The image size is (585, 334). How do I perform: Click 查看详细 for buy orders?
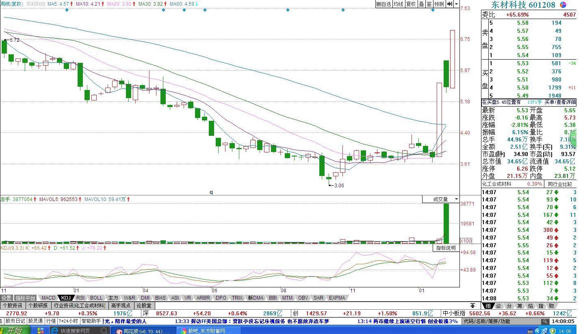point(566,102)
